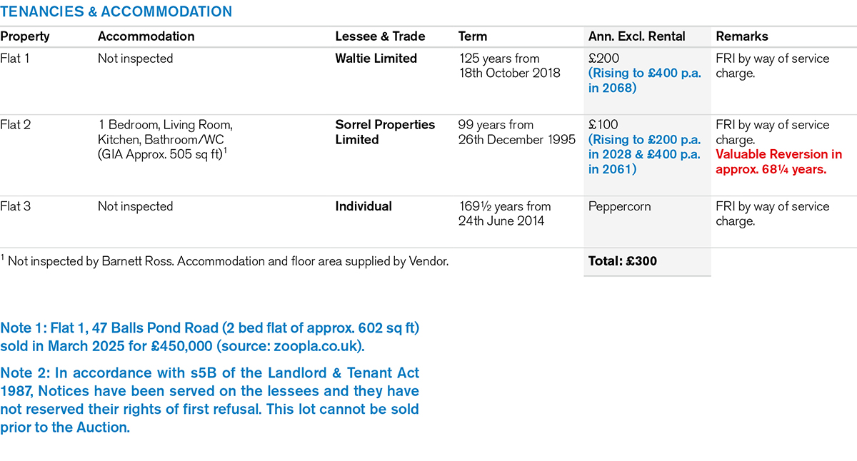
Task: Click the Tenancies & Accommodation heading
Action: pyautogui.click(x=116, y=11)
